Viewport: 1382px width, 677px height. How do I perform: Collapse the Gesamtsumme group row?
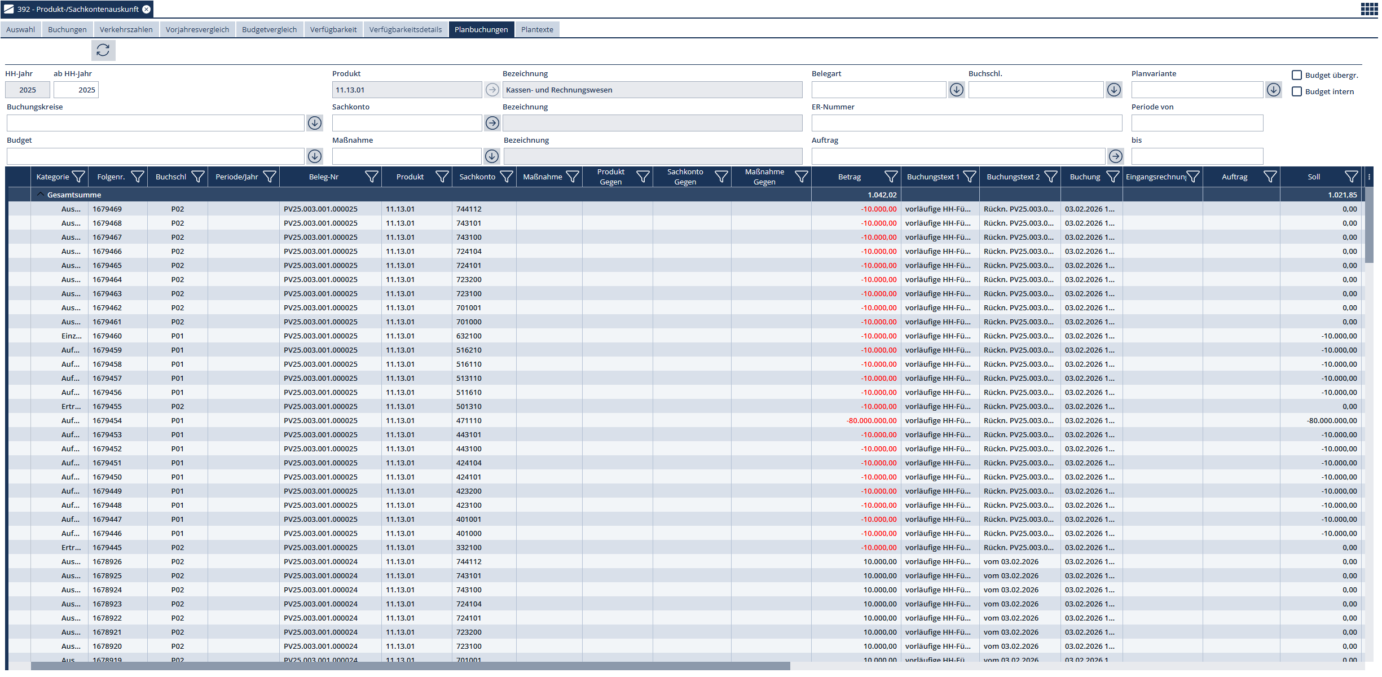(40, 195)
